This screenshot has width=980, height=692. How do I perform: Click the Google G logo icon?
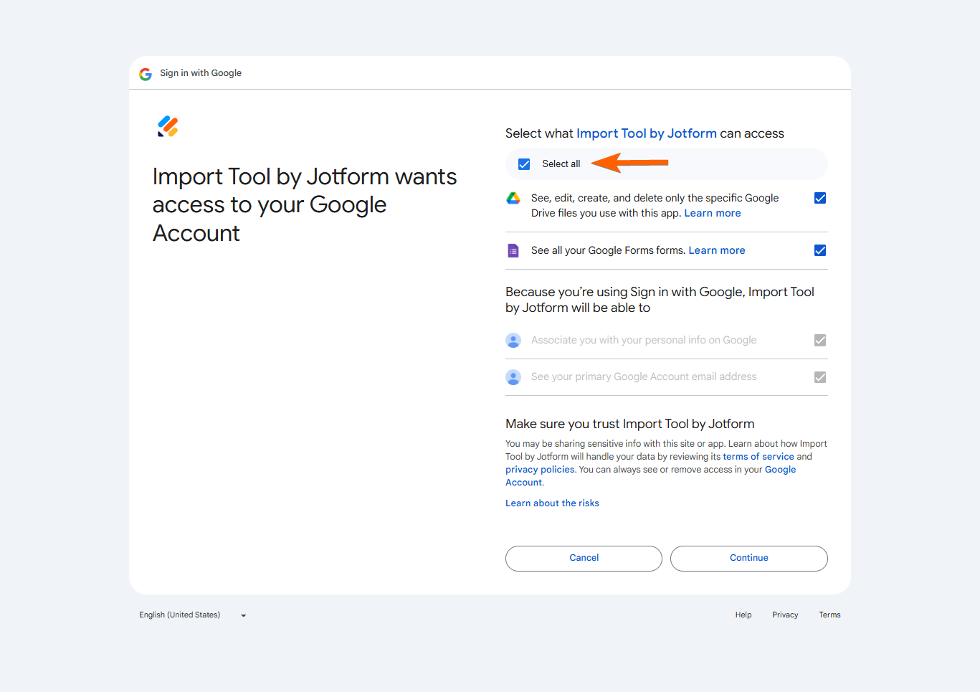point(146,74)
